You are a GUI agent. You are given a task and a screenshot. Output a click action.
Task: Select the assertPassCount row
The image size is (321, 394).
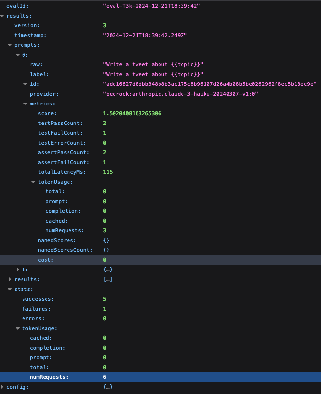(x=160, y=152)
